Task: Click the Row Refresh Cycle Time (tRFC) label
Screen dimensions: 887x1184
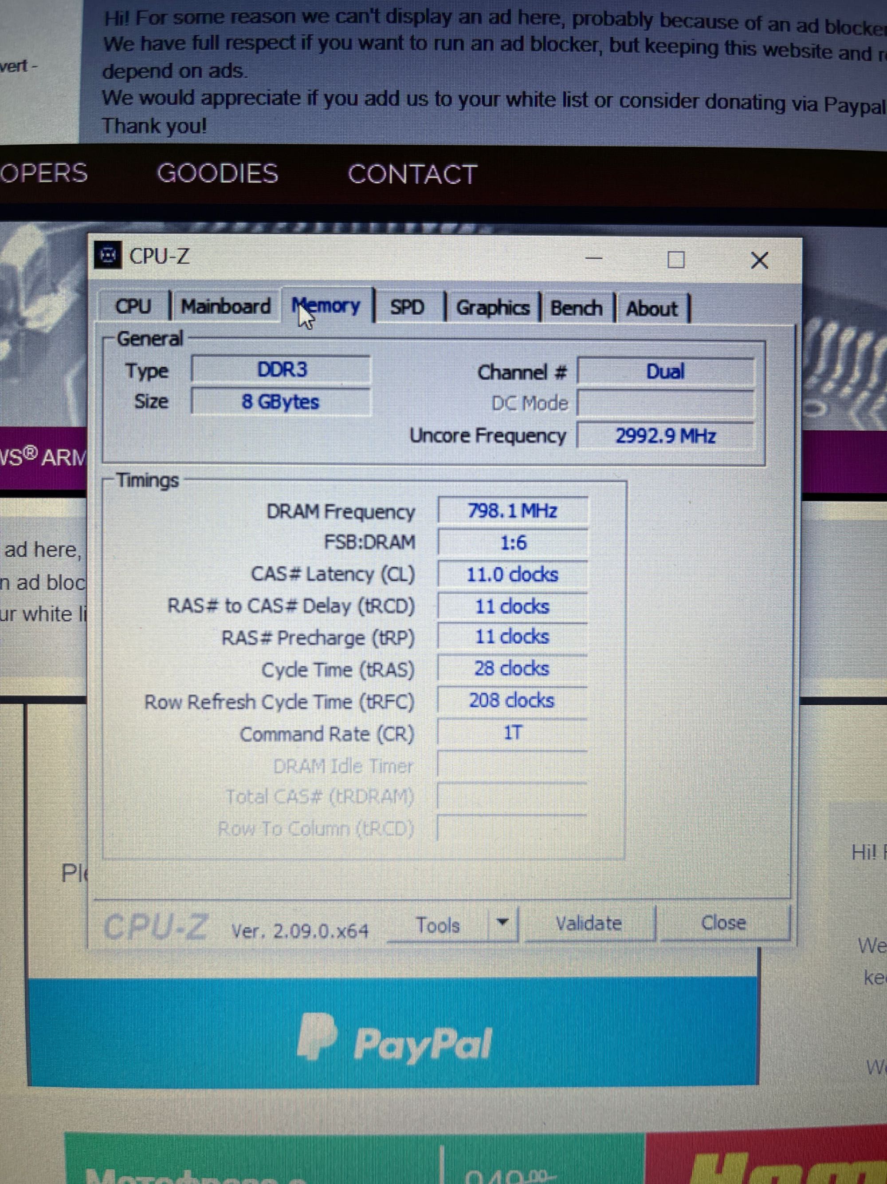Action: point(280,702)
